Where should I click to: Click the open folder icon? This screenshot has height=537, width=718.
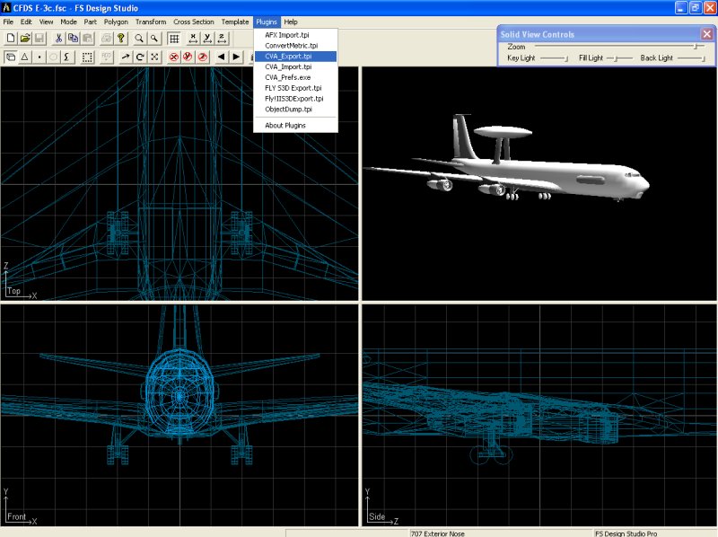[25, 39]
